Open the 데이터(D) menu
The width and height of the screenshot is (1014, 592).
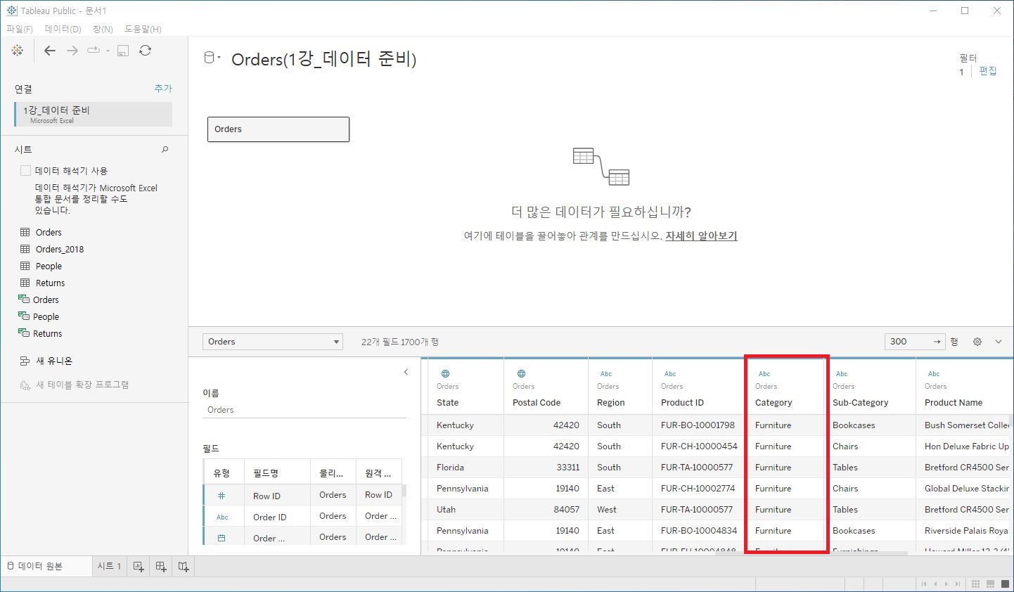tap(63, 29)
